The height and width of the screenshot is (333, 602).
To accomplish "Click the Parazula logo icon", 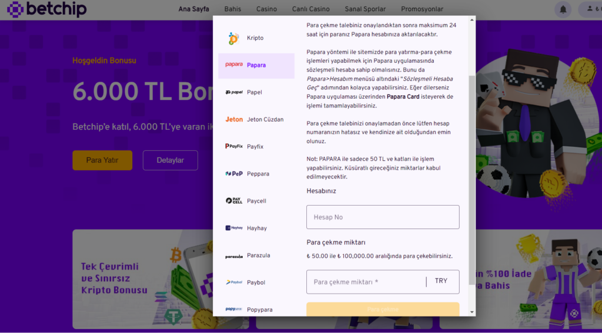I will point(234,256).
